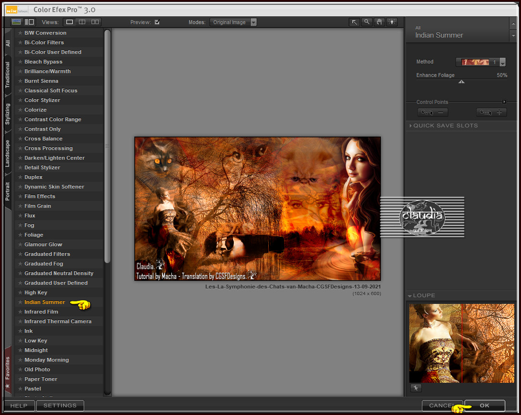Screen dimensions: 521x415
Task: Select the arrow pointer tool
Action: [354, 22]
